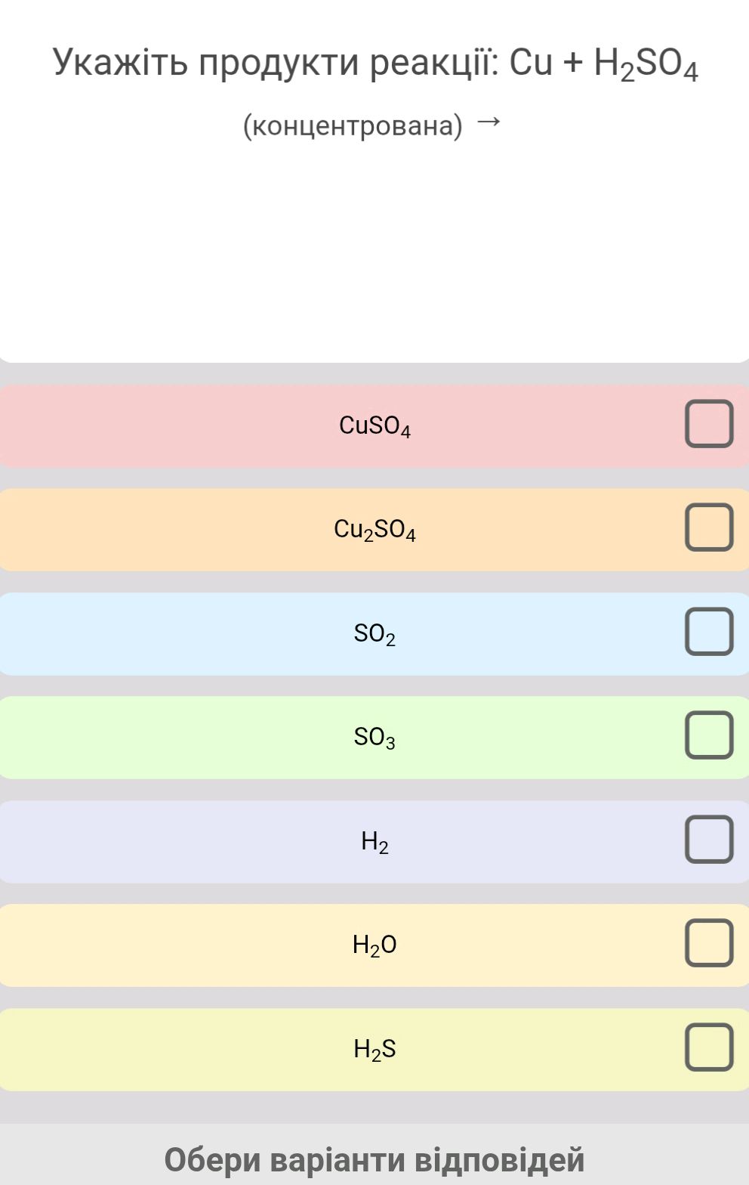749x1185 pixels.
Task: Tick the H2O answer checkbox
Action: [709, 943]
